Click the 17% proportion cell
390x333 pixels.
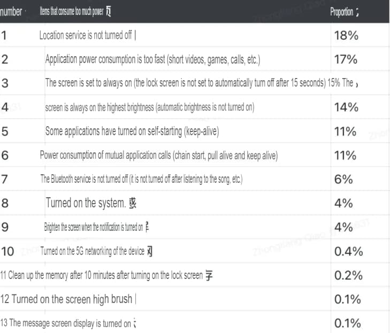tap(346, 59)
